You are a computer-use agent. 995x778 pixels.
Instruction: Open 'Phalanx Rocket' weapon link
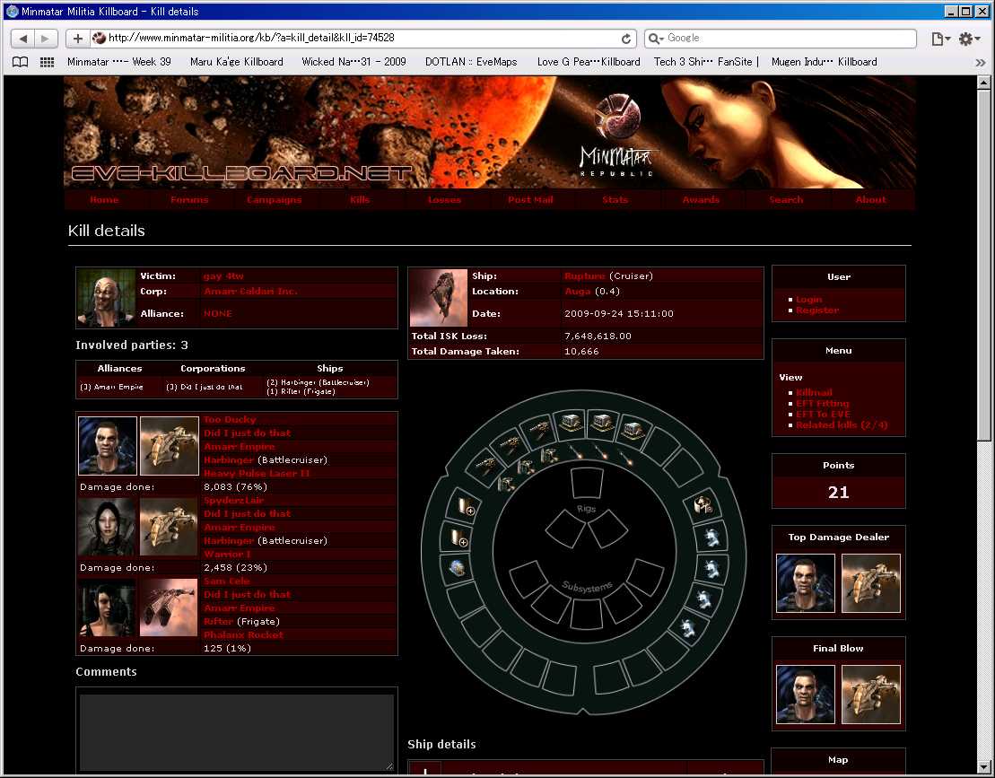click(x=243, y=634)
